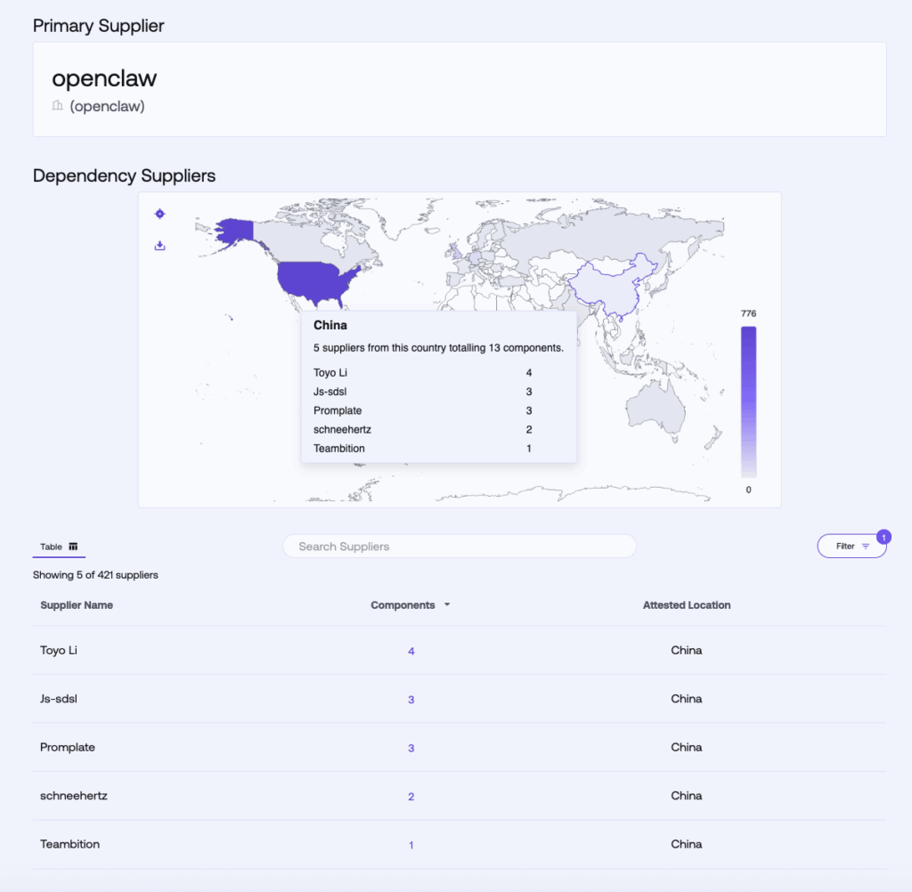
Task: Click the Components column header
Action: pos(403,604)
